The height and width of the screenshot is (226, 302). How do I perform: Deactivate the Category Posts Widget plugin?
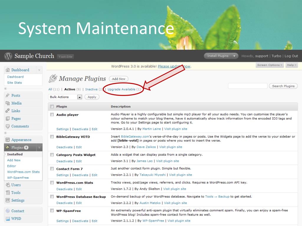(x=64, y=161)
